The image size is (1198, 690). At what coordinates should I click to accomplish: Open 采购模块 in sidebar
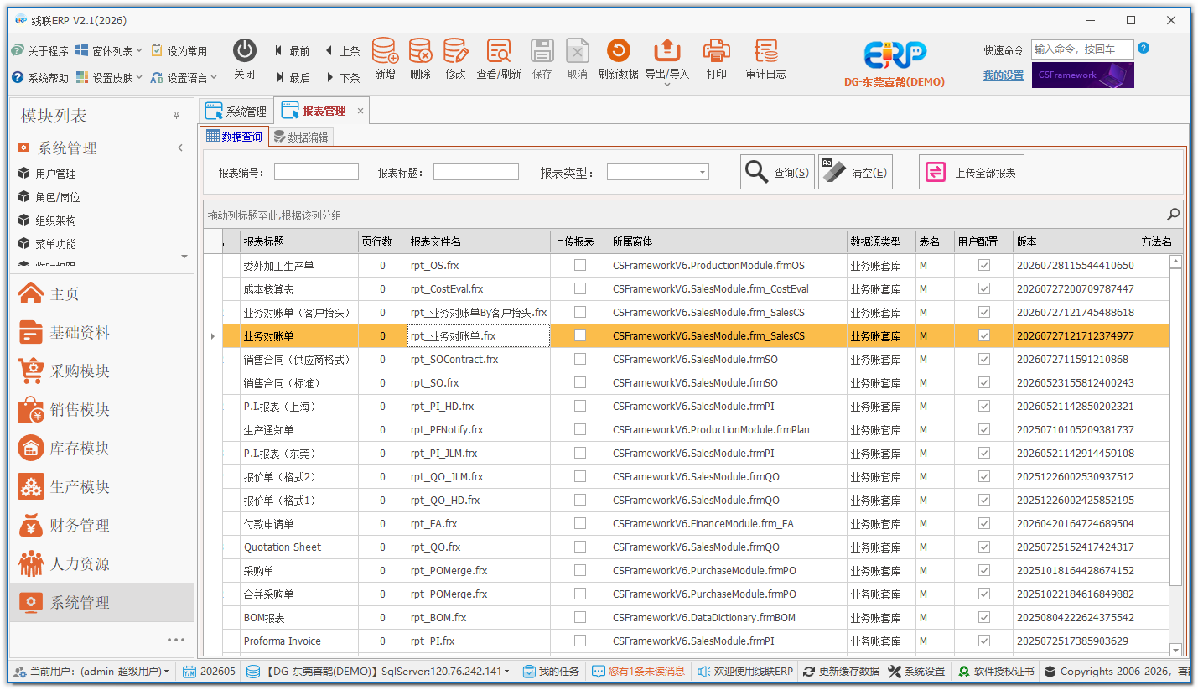click(101, 371)
